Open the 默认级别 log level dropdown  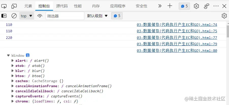pyautogui.click(x=97, y=16)
